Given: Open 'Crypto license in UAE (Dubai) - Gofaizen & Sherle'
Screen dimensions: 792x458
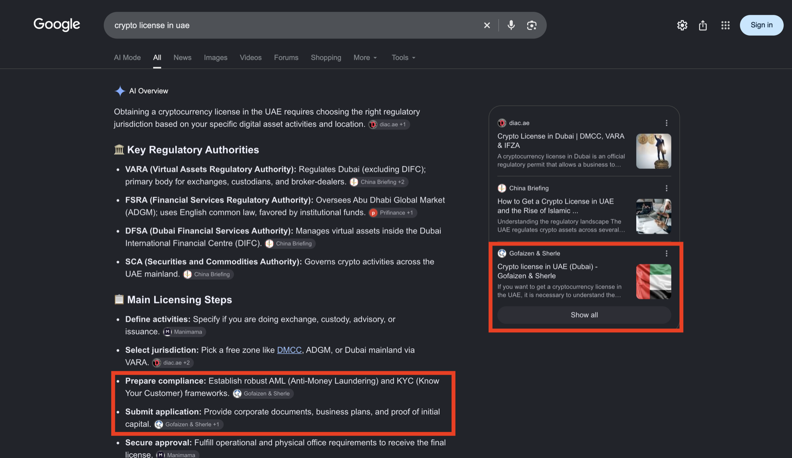Looking at the screenshot, I should point(547,271).
